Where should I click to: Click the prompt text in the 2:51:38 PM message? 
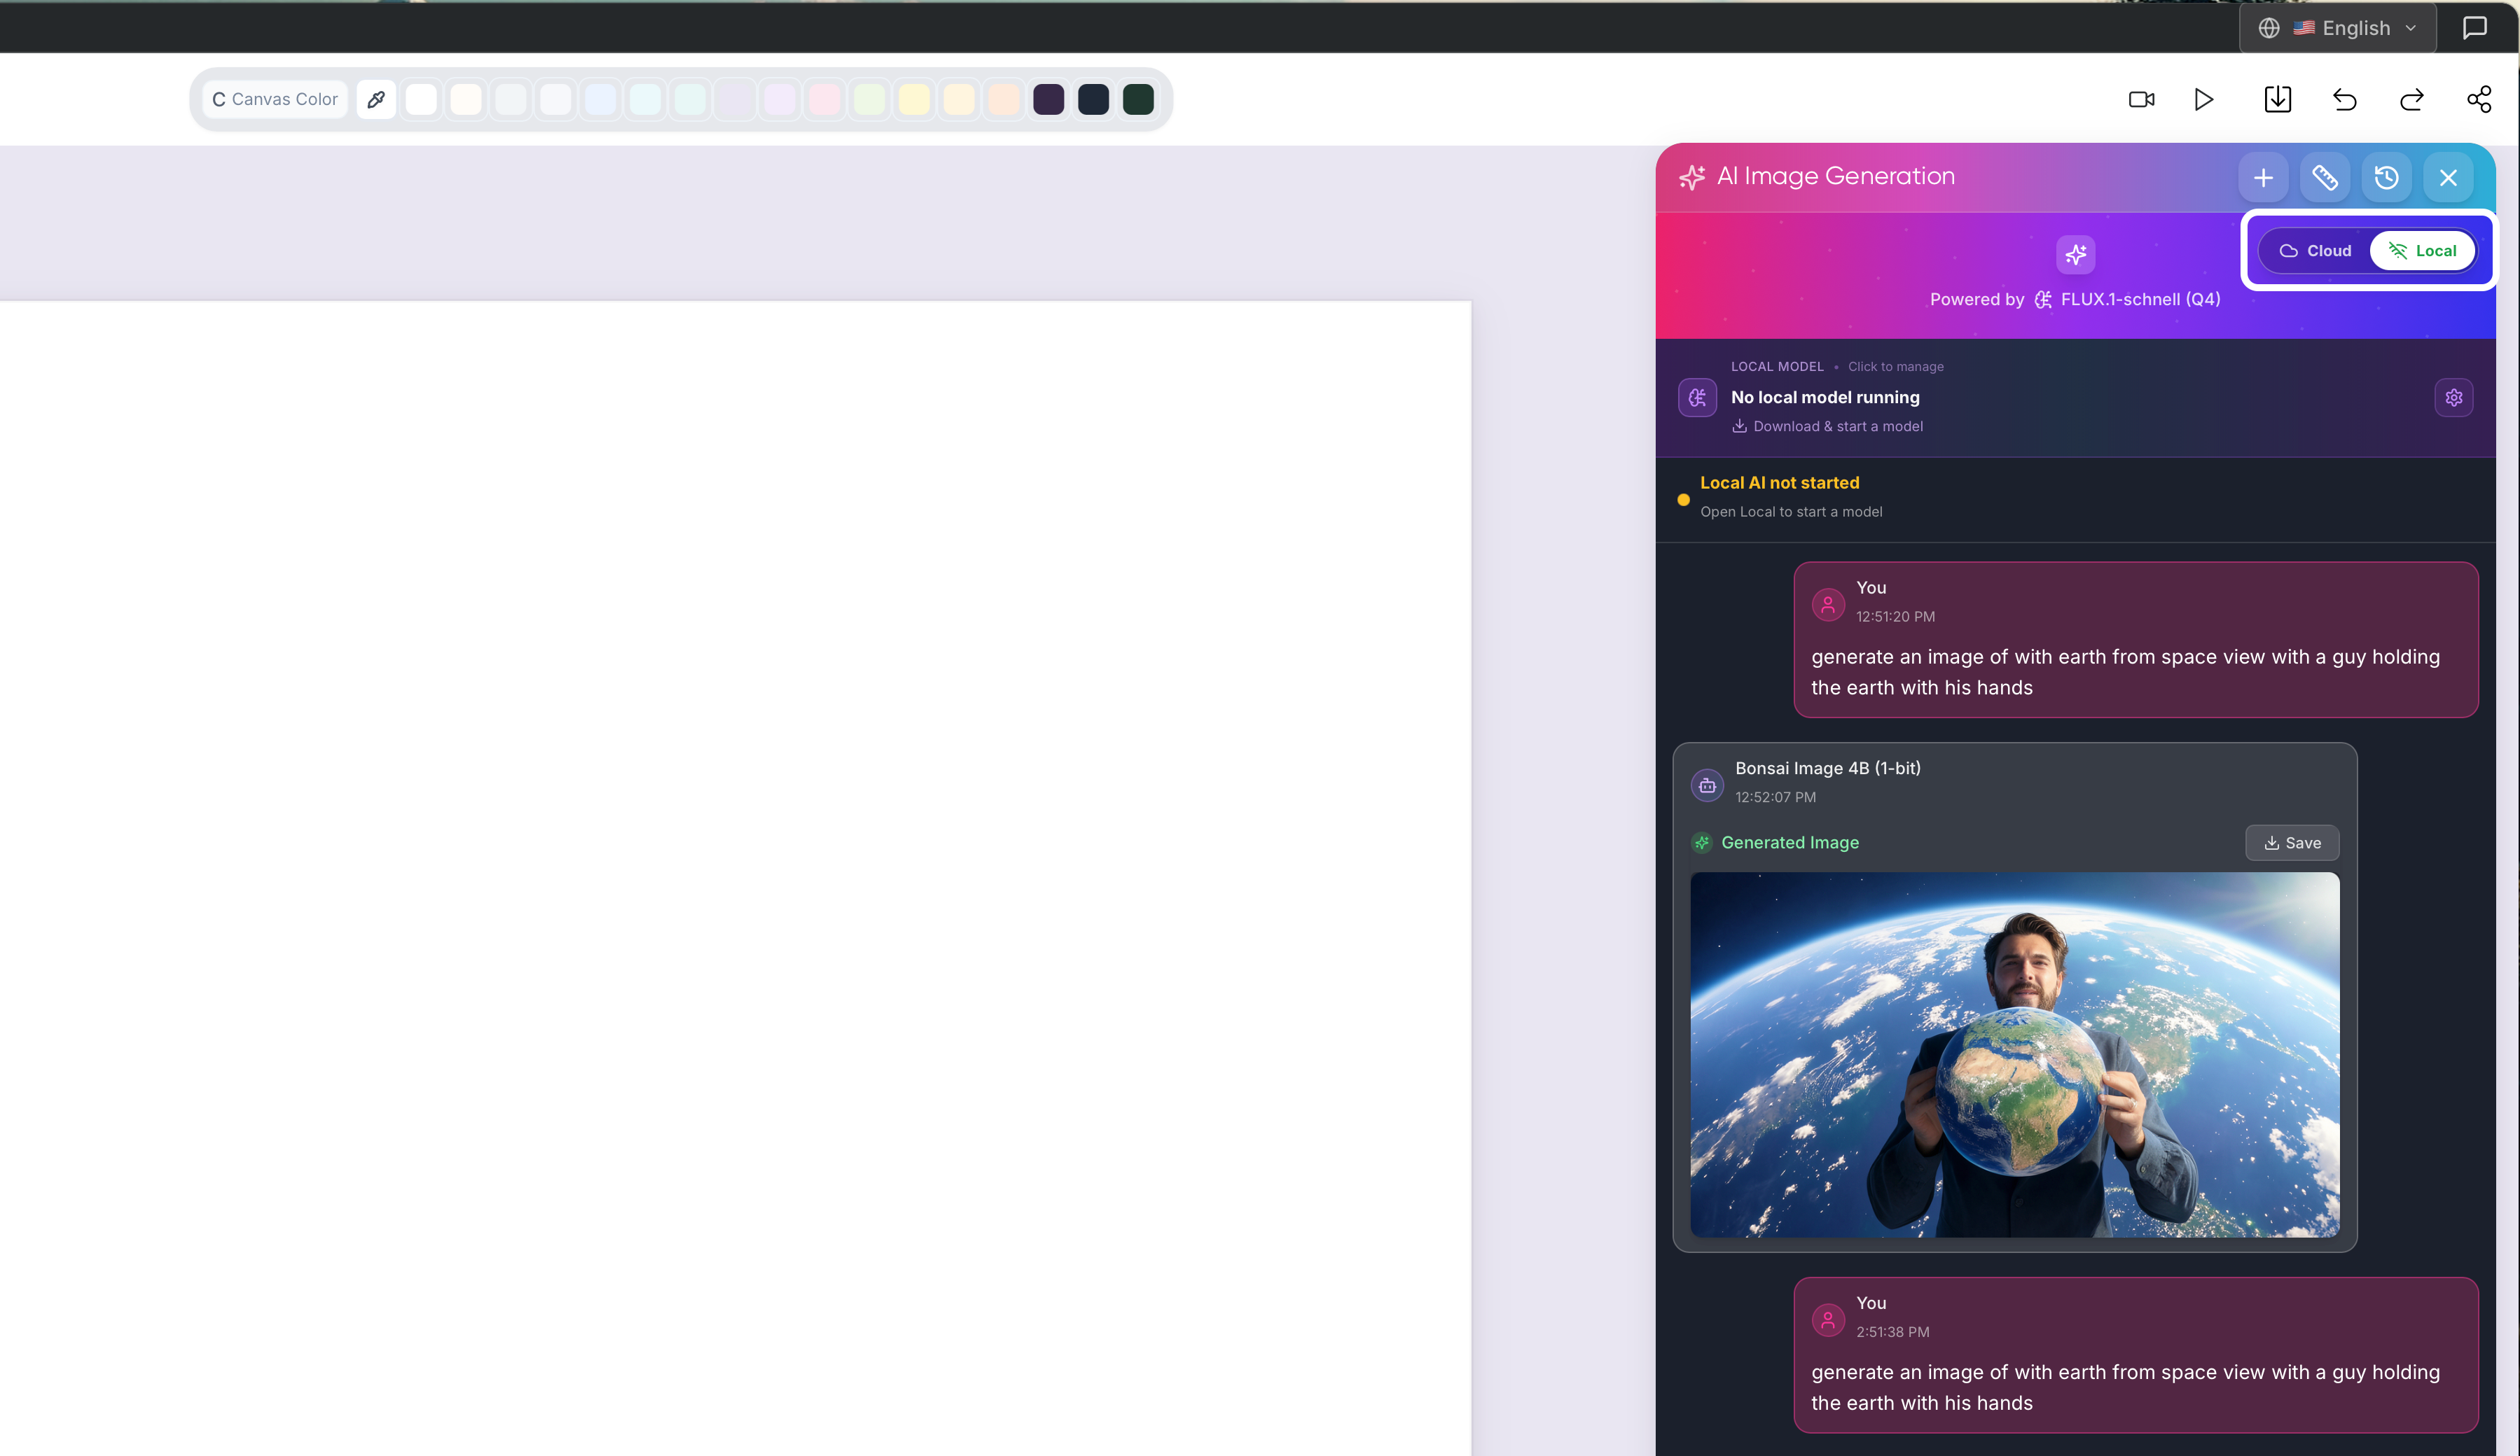pos(2125,1387)
